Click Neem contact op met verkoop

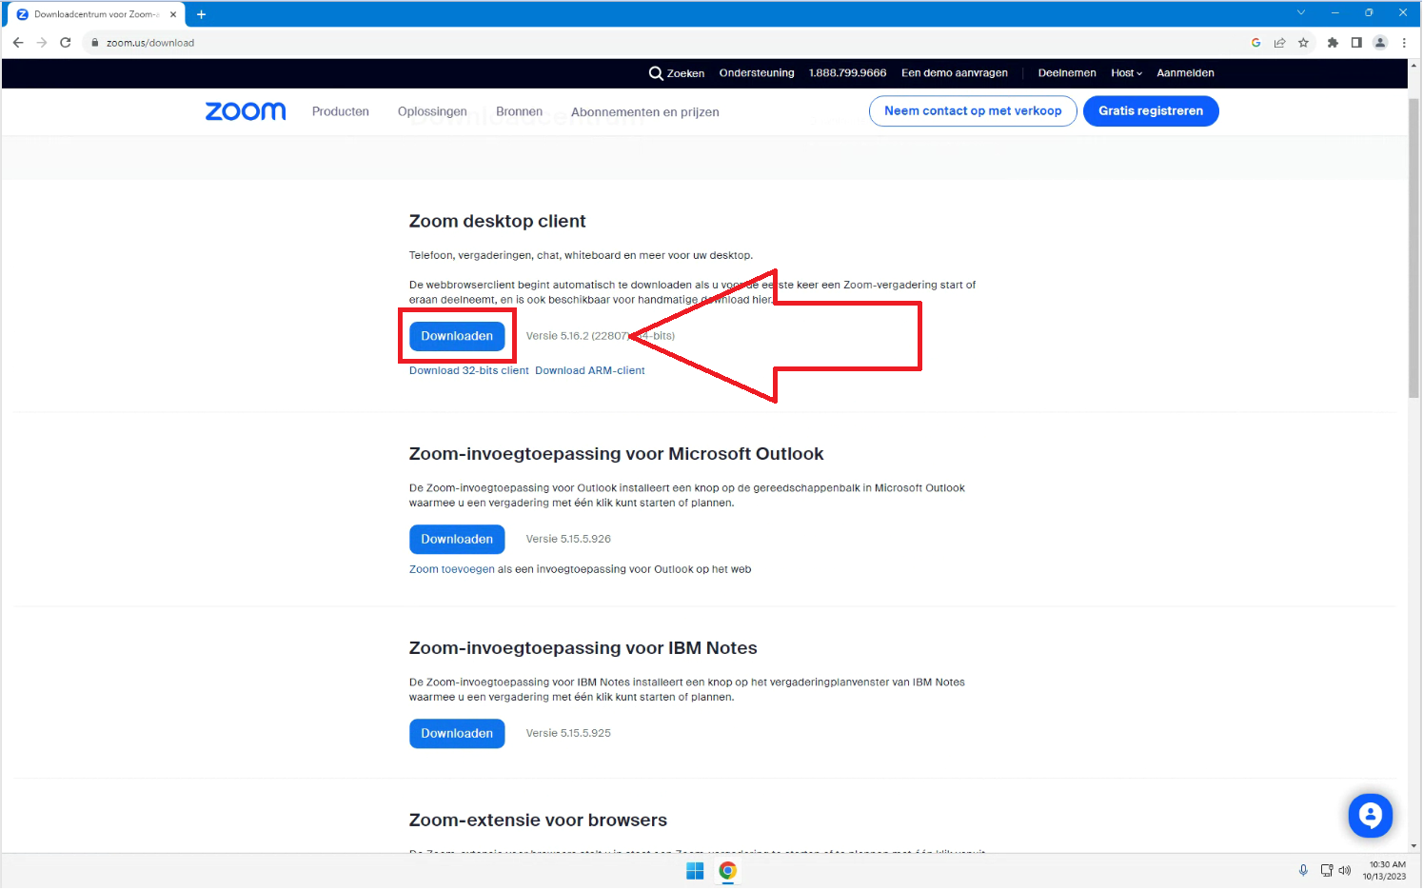point(973,111)
